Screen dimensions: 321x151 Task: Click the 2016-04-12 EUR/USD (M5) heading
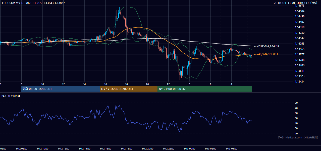[x=296, y=3]
